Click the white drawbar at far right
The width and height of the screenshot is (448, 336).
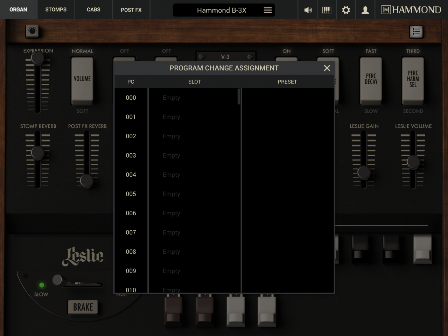[423, 248]
